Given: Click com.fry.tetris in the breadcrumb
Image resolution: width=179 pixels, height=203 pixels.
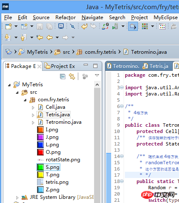Looking at the screenshot, I should click(100, 52).
